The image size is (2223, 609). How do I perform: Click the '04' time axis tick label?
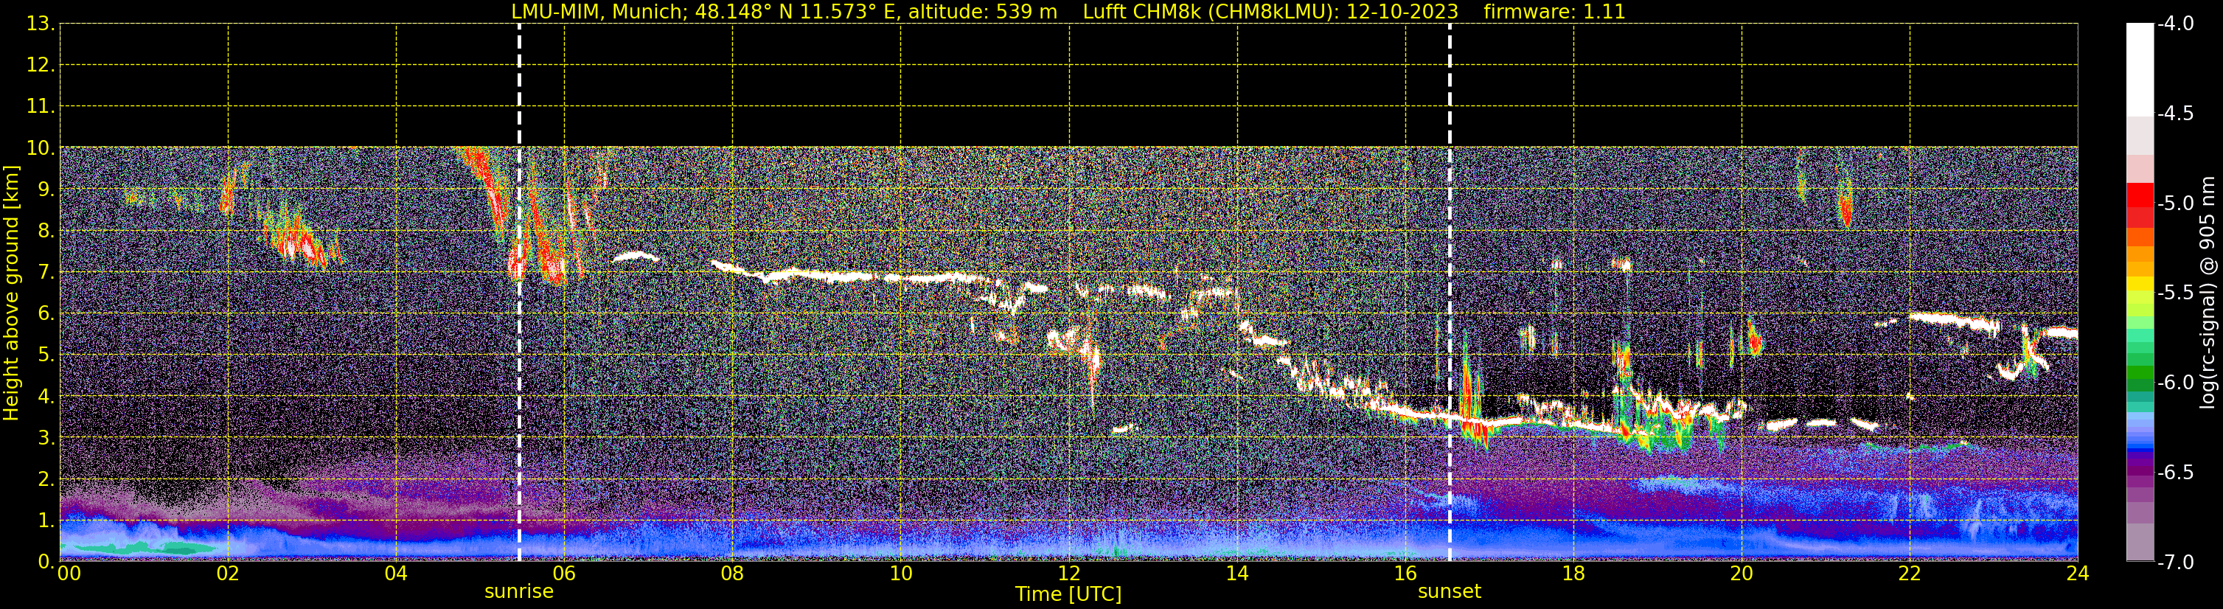pos(396,574)
